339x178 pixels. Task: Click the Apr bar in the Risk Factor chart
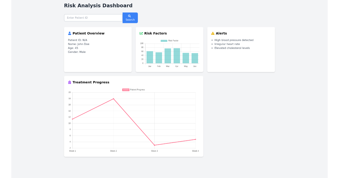pyautogui.click(x=177, y=55)
